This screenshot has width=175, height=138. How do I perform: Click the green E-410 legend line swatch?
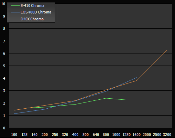point(15,6)
